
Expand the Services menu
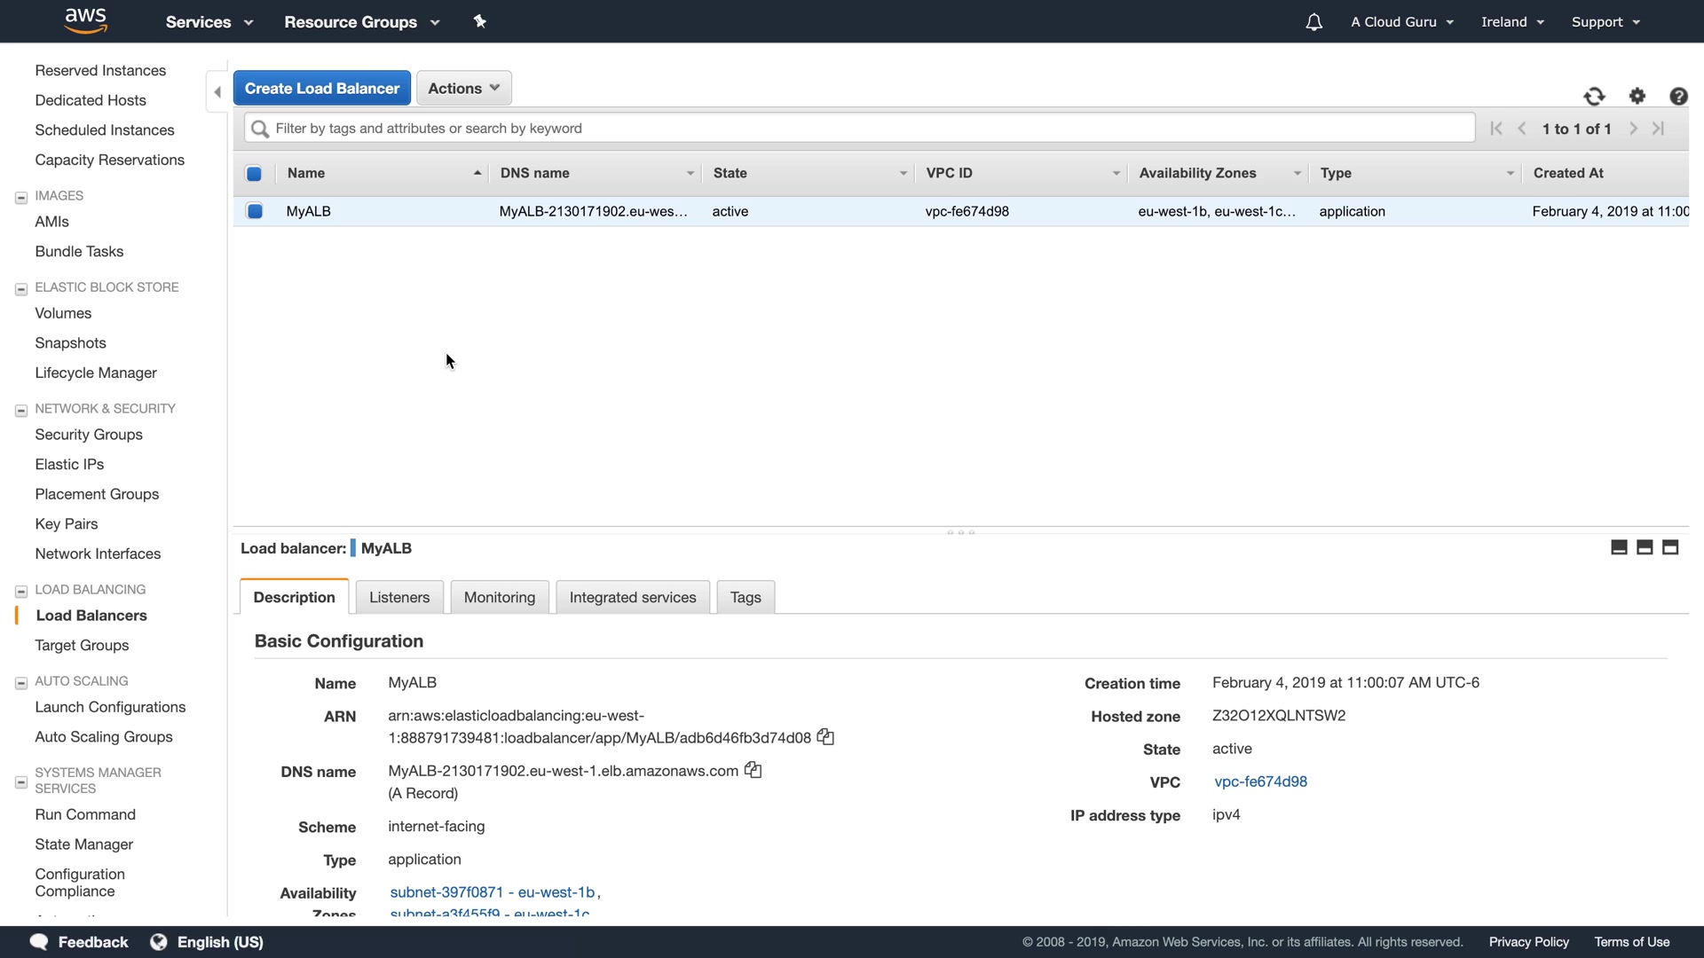point(209,22)
